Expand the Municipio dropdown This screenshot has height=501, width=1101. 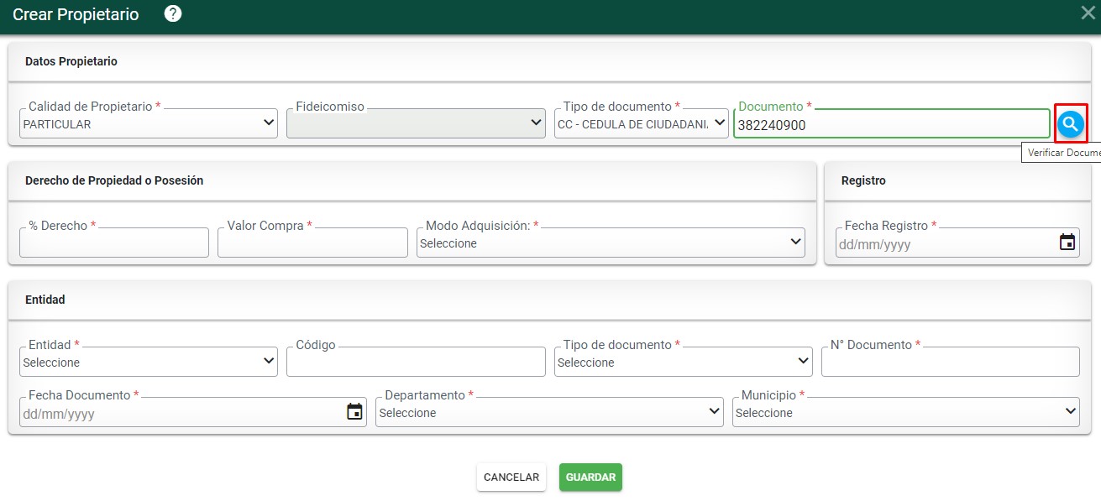(x=906, y=412)
